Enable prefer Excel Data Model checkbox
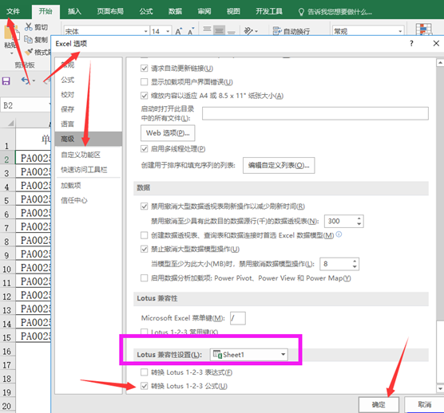The width and height of the screenshot is (444, 413). point(144,235)
